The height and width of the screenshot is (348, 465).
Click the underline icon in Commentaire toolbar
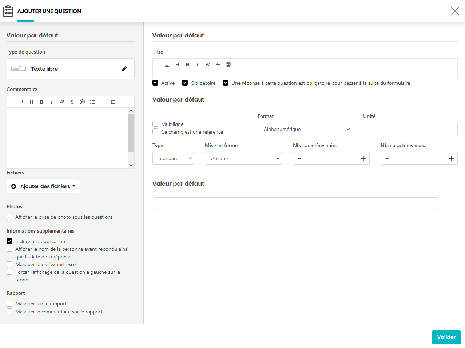[21, 102]
